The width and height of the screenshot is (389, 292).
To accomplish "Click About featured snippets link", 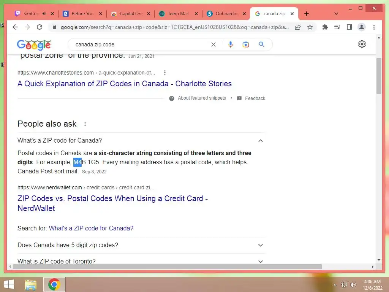I will [202, 98].
